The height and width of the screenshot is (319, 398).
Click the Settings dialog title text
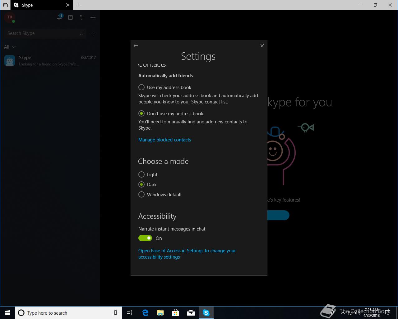(x=198, y=56)
